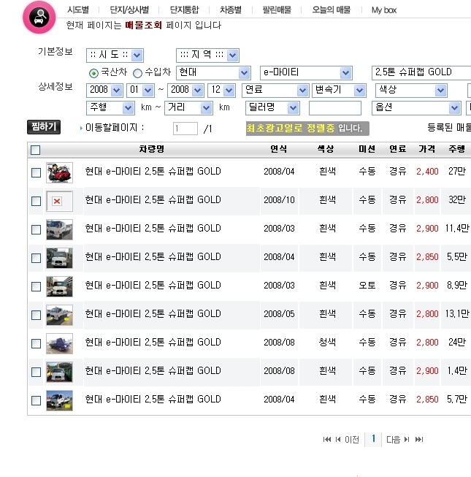Check the 11.4만 listing checkbox
471x477 pixels.
point(37,229)
